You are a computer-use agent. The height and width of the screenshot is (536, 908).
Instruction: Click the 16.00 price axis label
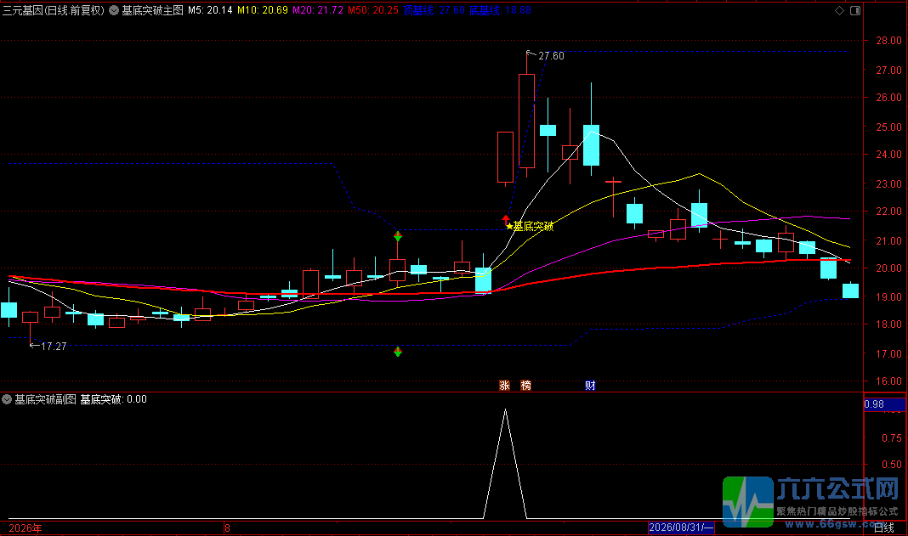point(888,381)
